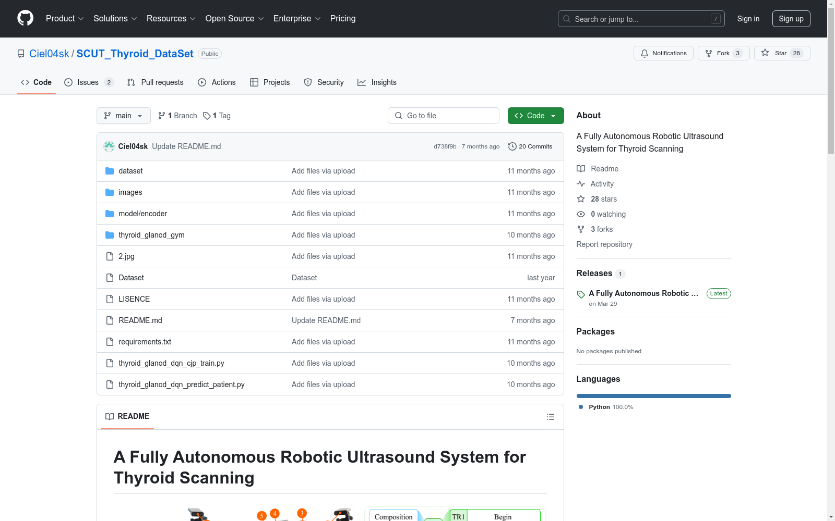Click the Python 100.0% language label
835x521 pixels.
pyautogui.click(x=611, y=407)
